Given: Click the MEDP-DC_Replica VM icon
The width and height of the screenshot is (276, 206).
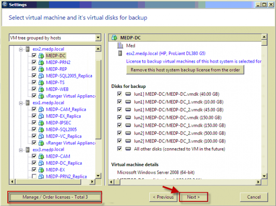Looking at the screenshot, I should click(x=41, y=163).
